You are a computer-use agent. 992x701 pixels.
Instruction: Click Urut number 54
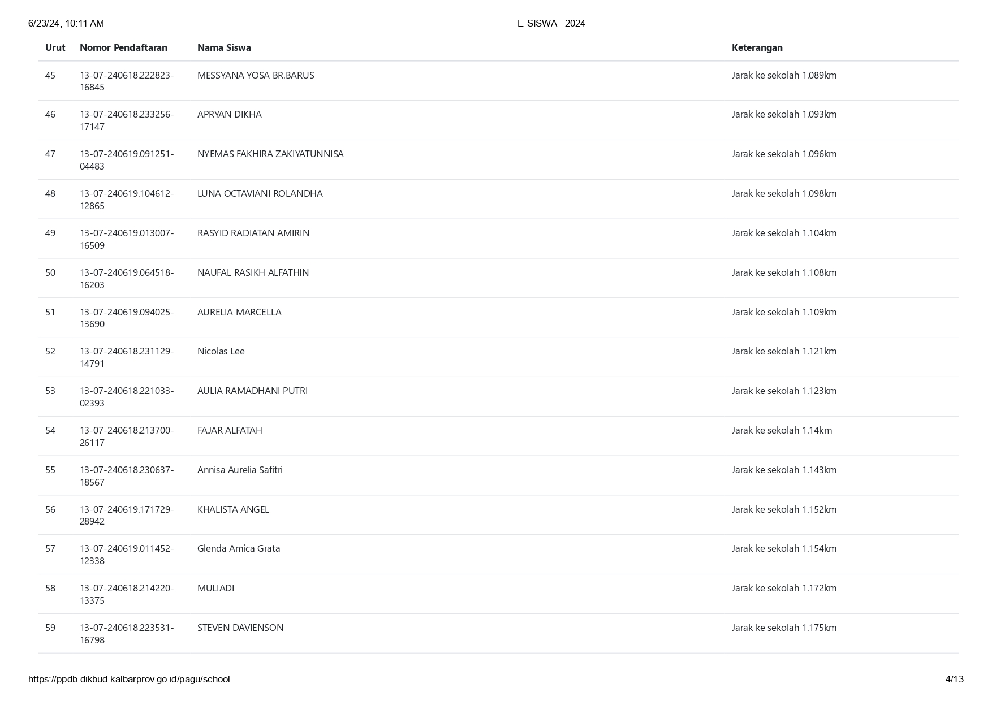(x=50, y=430)
